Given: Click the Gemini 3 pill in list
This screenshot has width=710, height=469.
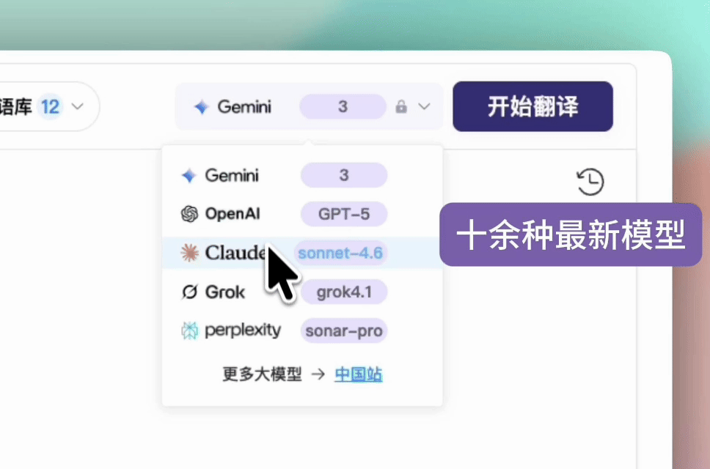Looking at the screenshot, I should 344,175.
